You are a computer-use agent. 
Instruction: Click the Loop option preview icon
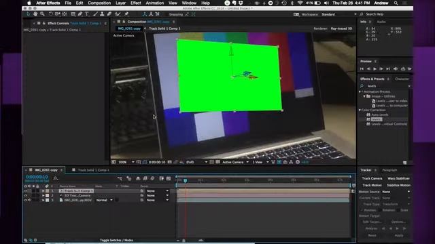[403, 69]
